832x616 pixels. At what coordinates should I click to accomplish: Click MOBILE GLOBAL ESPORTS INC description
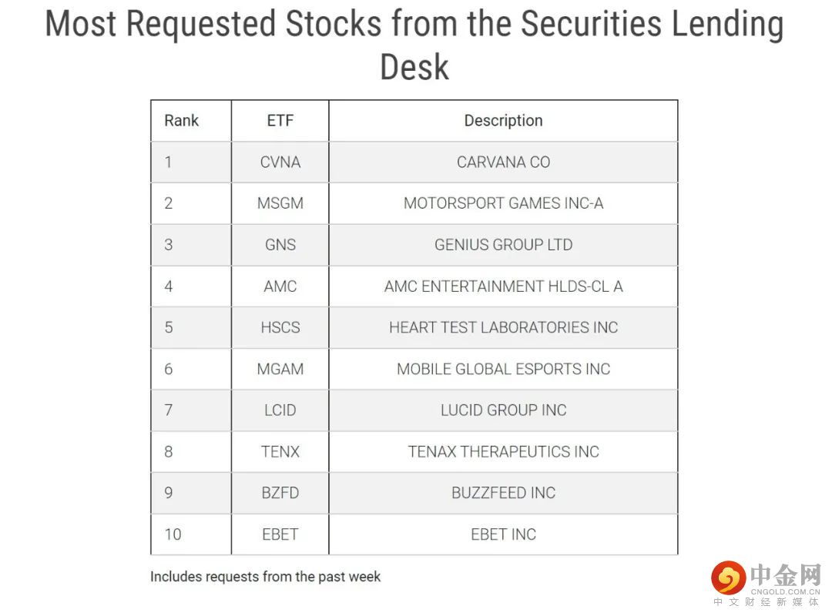503,369
